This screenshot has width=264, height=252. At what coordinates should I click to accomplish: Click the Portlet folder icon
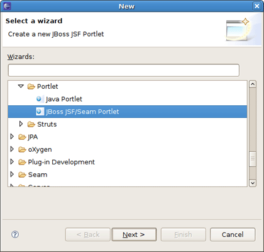click(31, 86)
